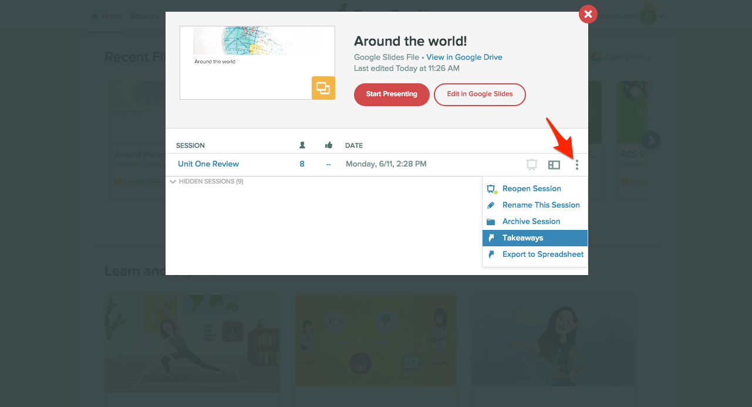
Task: Click participant count 8 in session row
Action: [x=302, y=164]
